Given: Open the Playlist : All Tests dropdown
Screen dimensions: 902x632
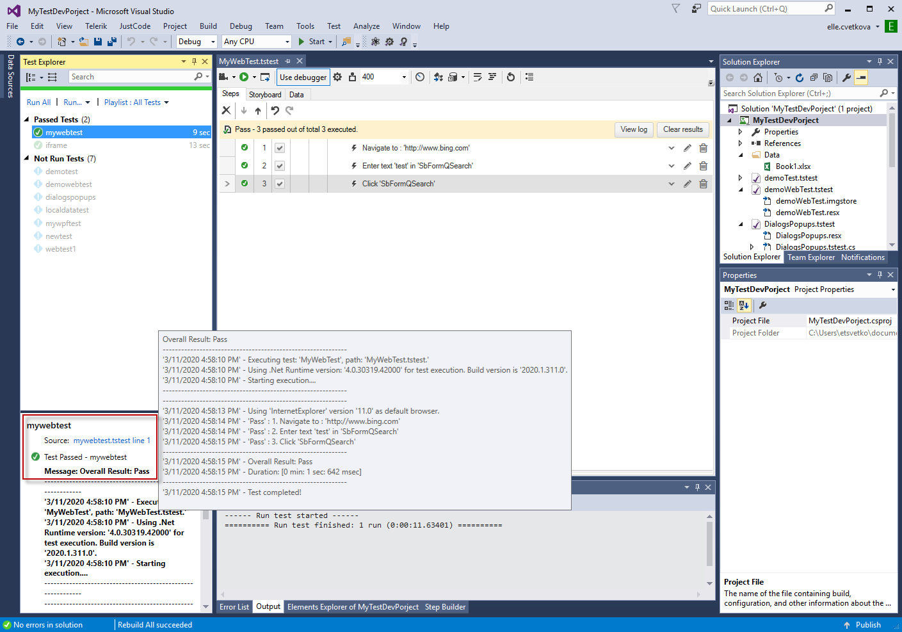Looking at the screenshot, I should tap(136, 102).
